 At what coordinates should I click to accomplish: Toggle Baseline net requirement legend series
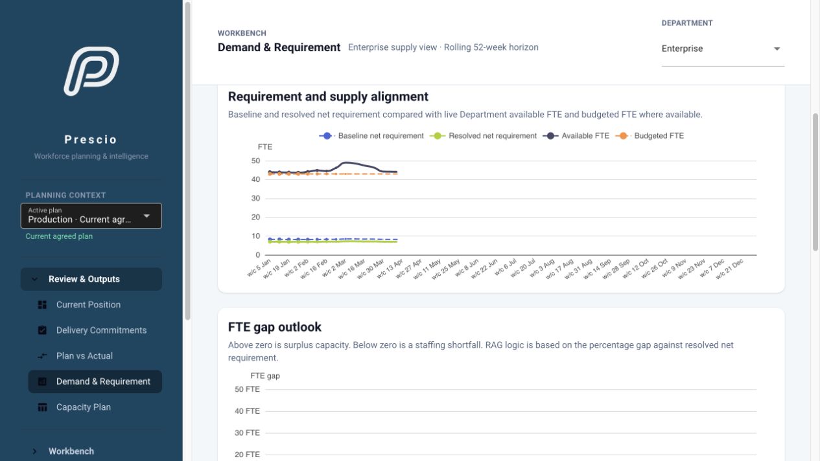[x=371, y=136]
